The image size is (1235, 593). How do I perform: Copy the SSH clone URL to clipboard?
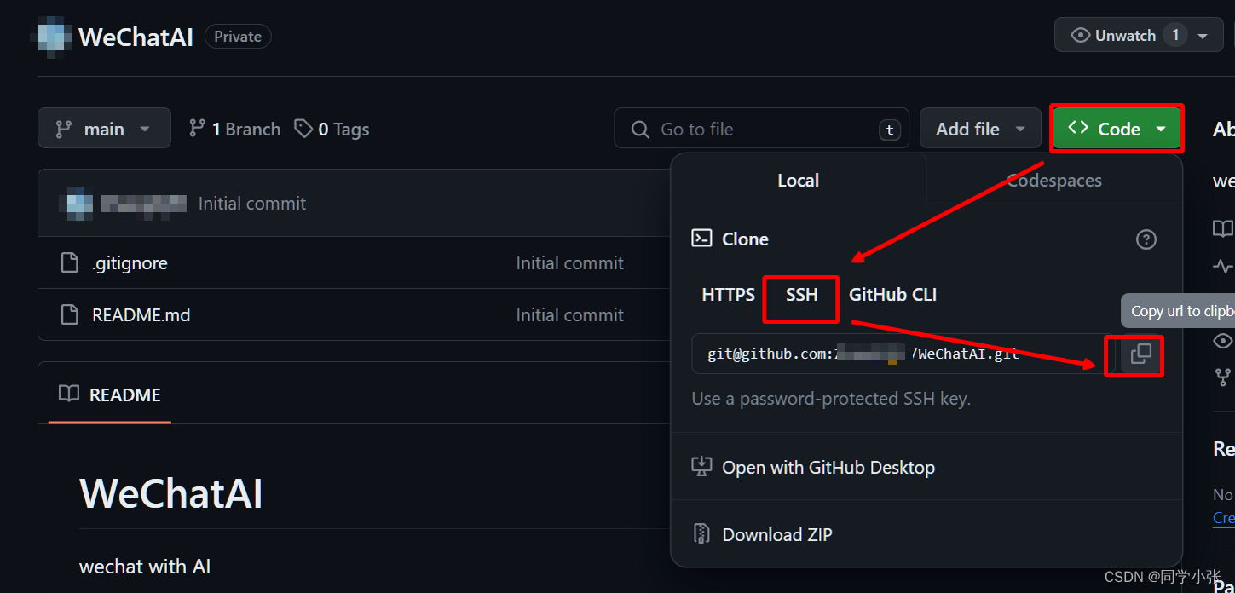point(1140,354)
